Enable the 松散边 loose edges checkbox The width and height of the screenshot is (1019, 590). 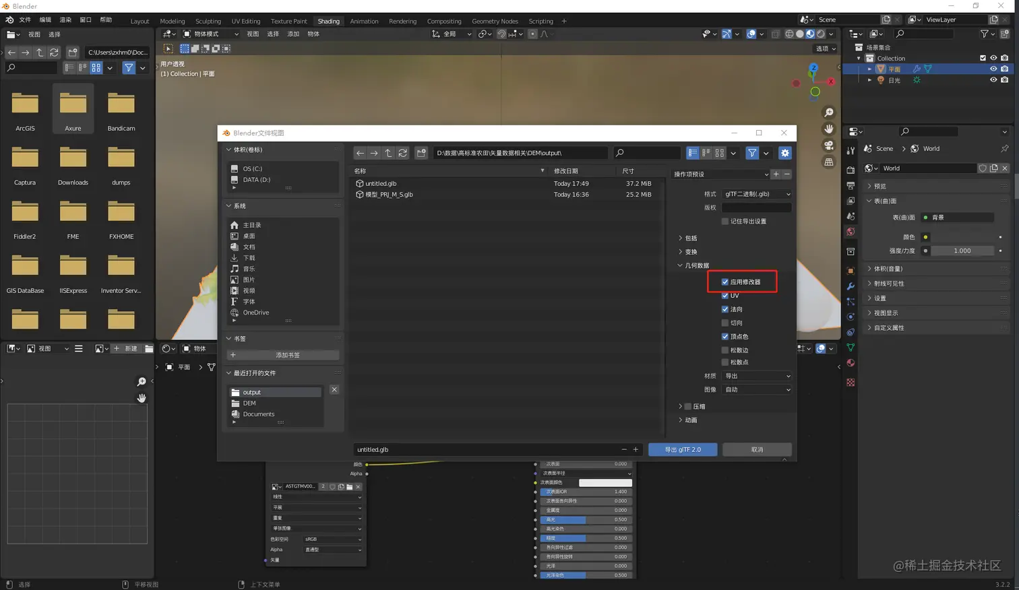(x=725, y=350)
